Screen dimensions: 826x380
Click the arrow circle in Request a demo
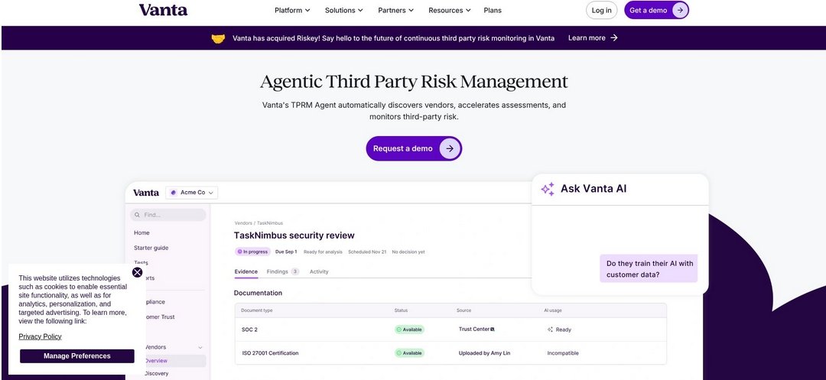click(450, 148)
